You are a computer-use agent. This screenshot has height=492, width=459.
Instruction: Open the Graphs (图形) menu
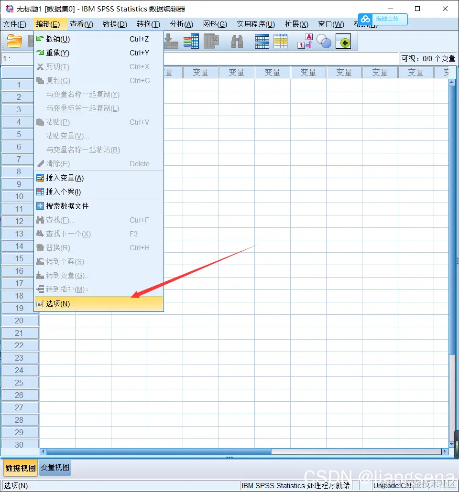point(215,24)
